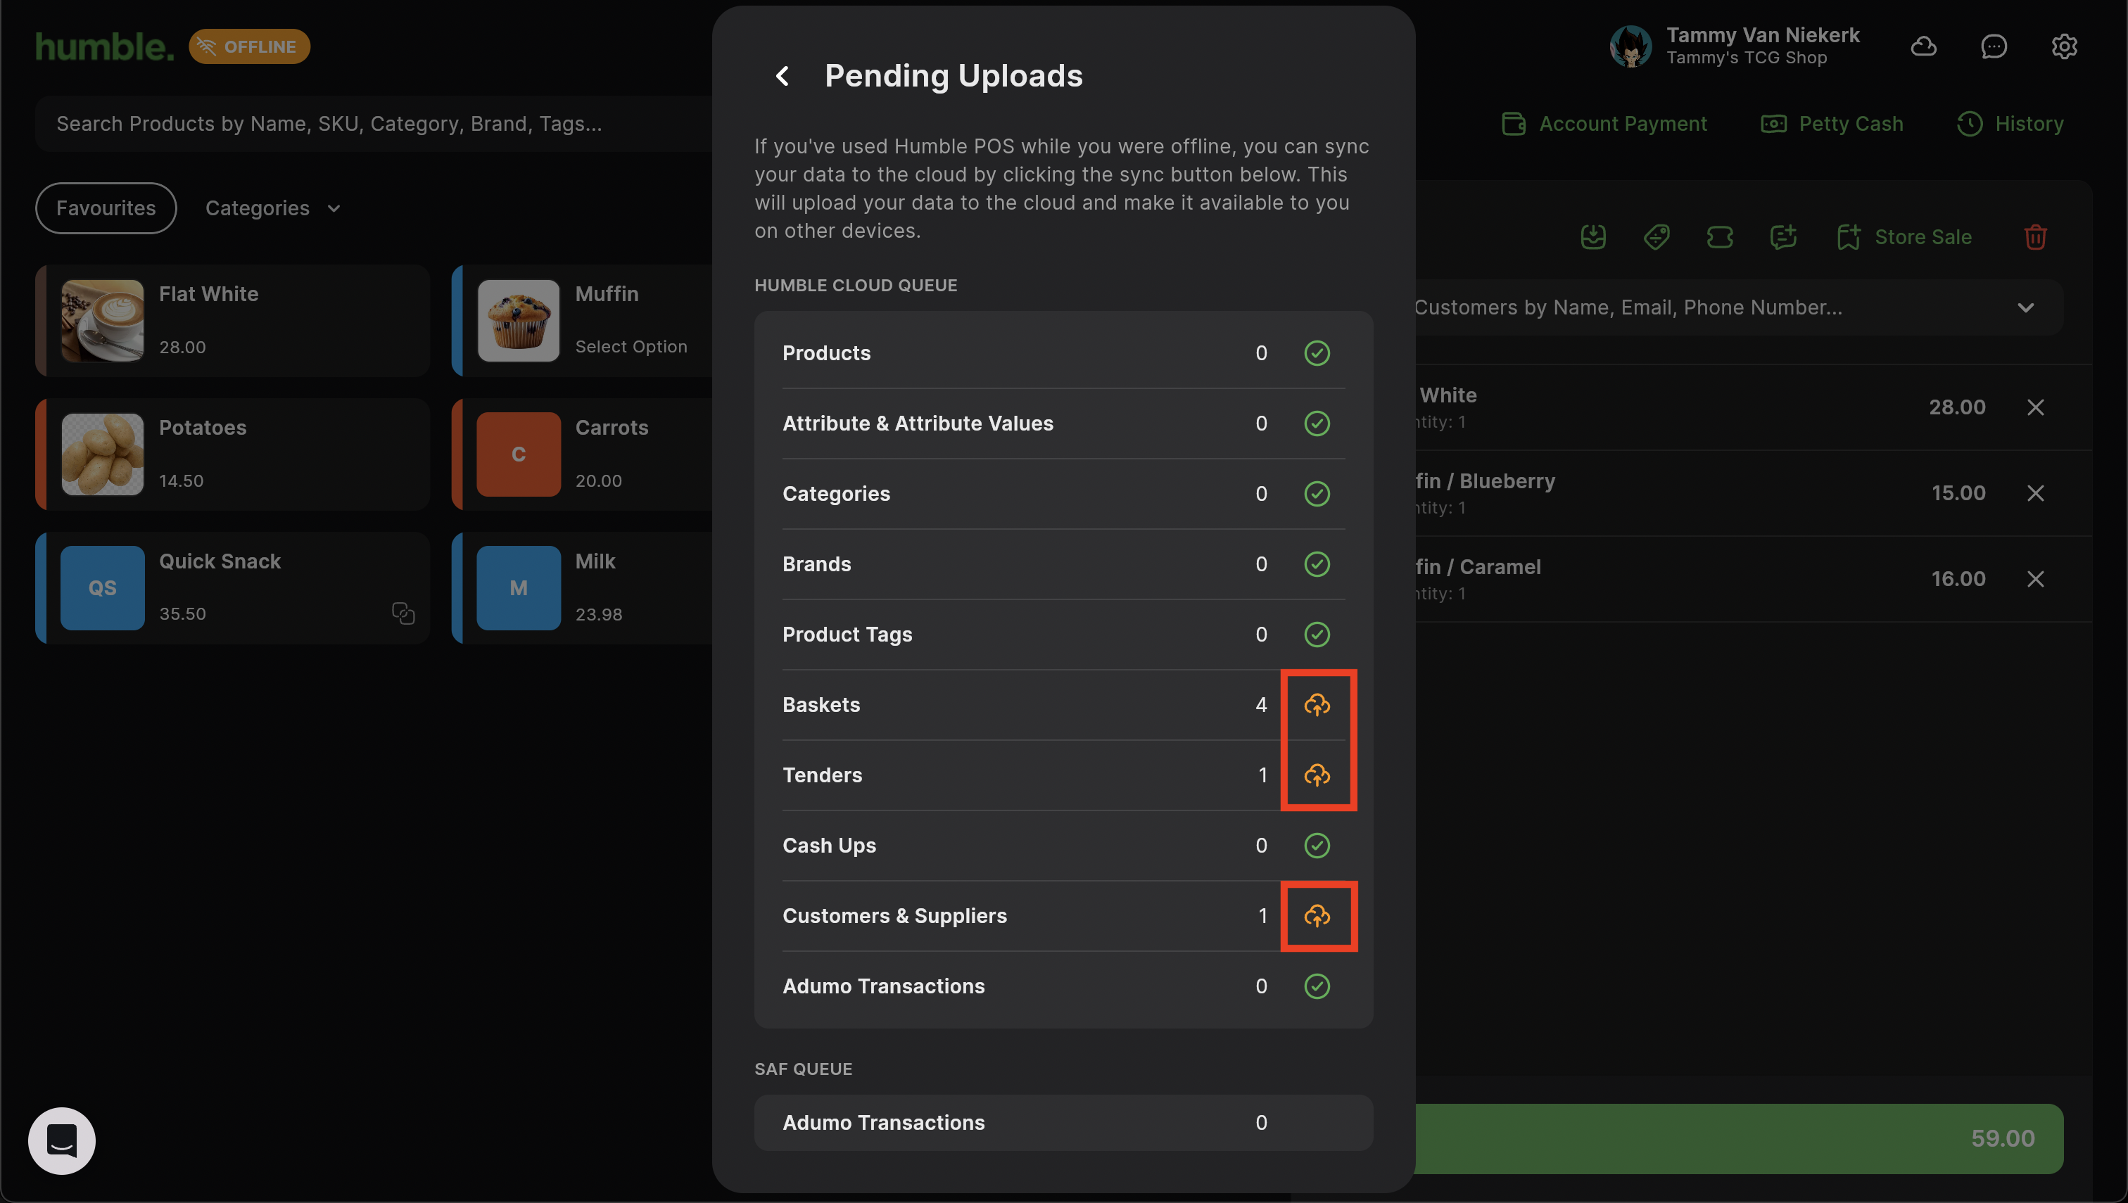Expand the customer search dropdown
This screenshot has width=2128, height=1203.
2025,307
